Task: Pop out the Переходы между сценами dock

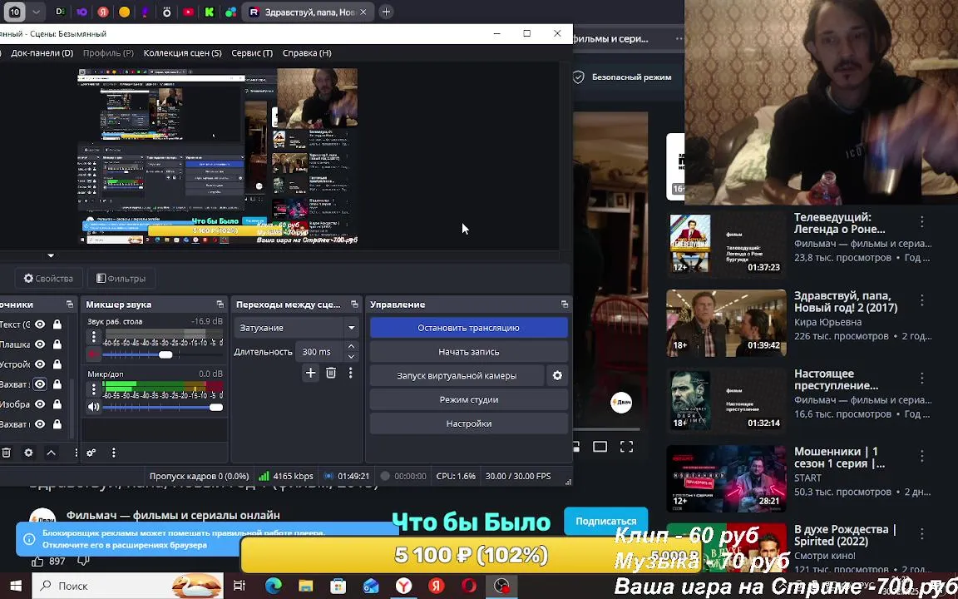Action: click(354, 304)
